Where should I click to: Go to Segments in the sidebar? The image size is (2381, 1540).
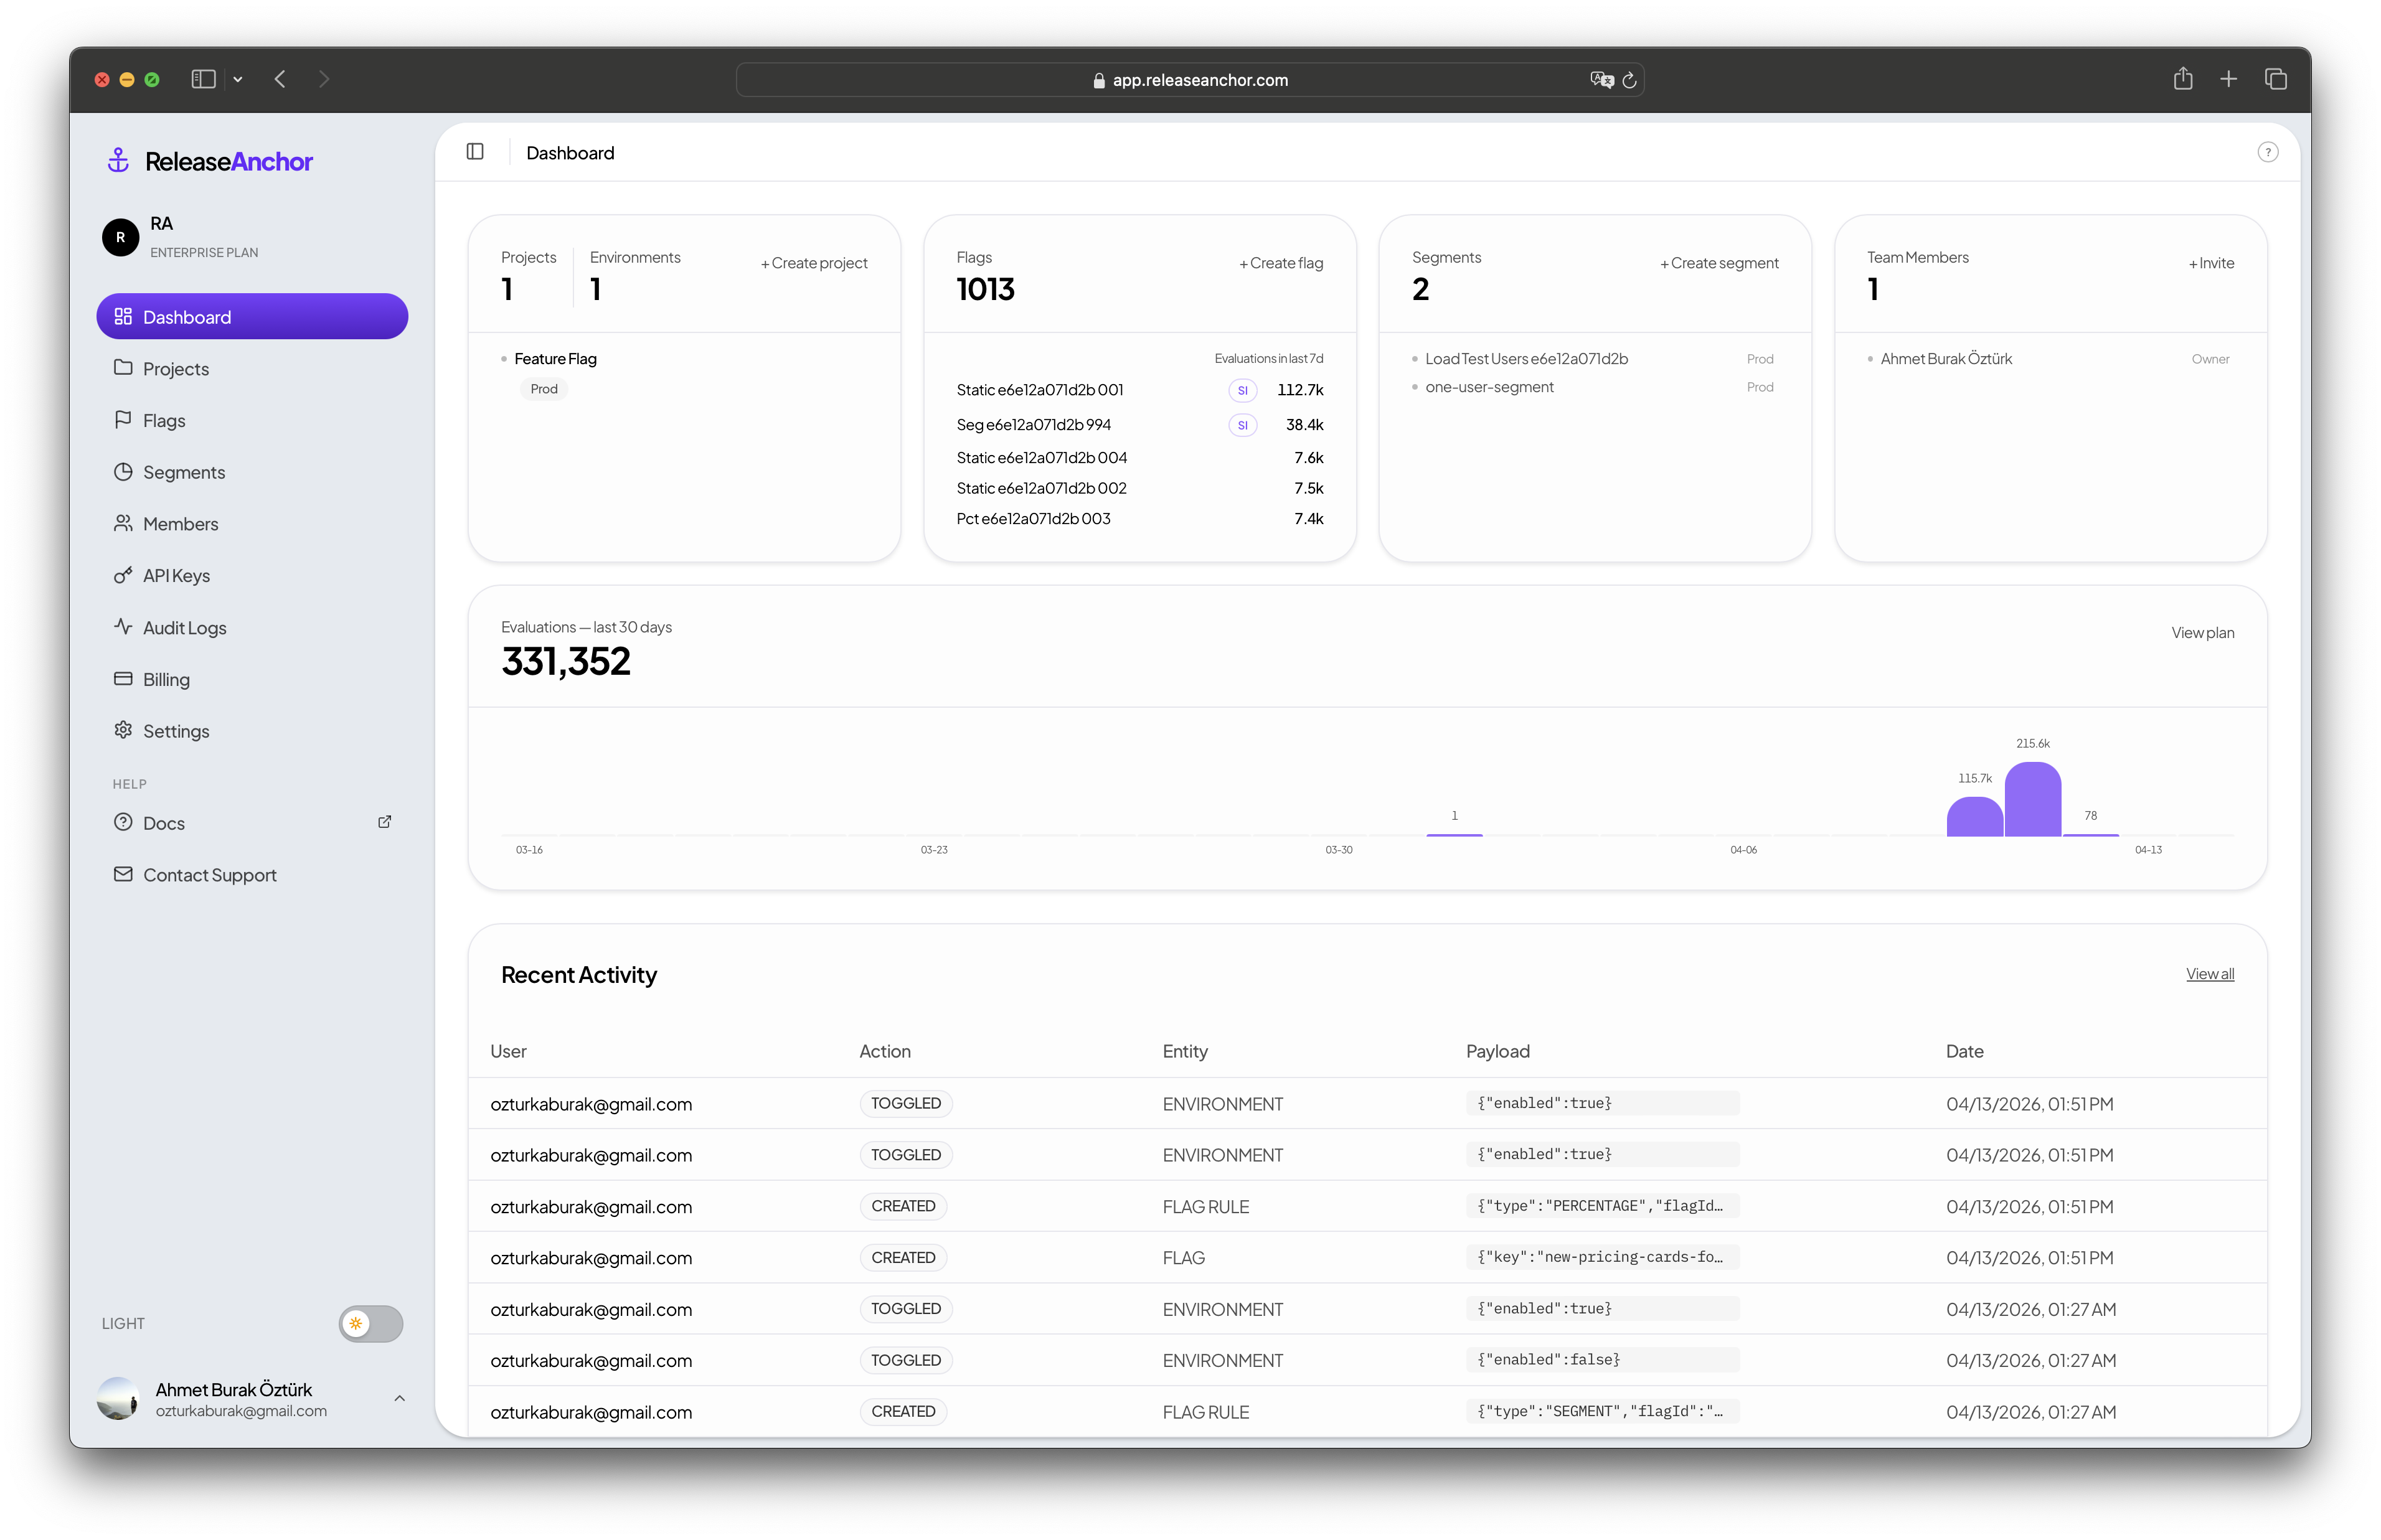point(184,472)
